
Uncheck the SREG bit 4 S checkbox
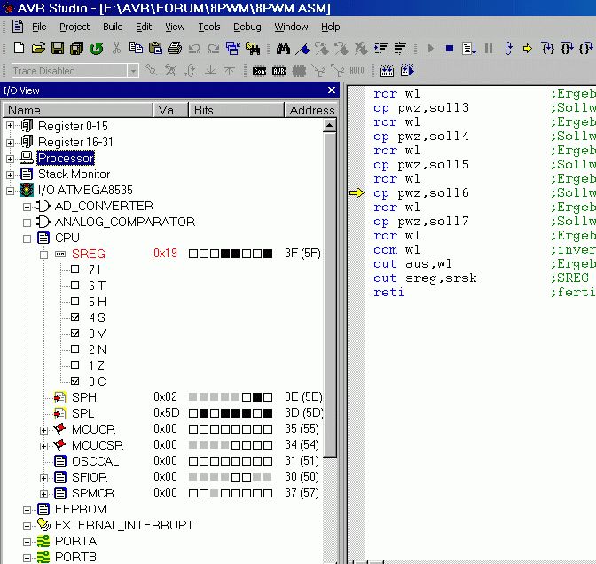tap(75, 317)
